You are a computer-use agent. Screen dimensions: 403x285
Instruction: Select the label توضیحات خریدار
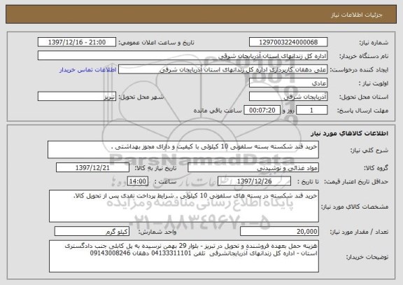pos(367,257)
